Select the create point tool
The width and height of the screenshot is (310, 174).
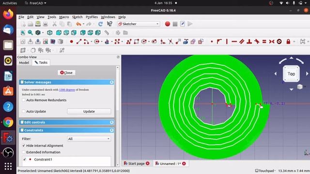coord(71,42)
